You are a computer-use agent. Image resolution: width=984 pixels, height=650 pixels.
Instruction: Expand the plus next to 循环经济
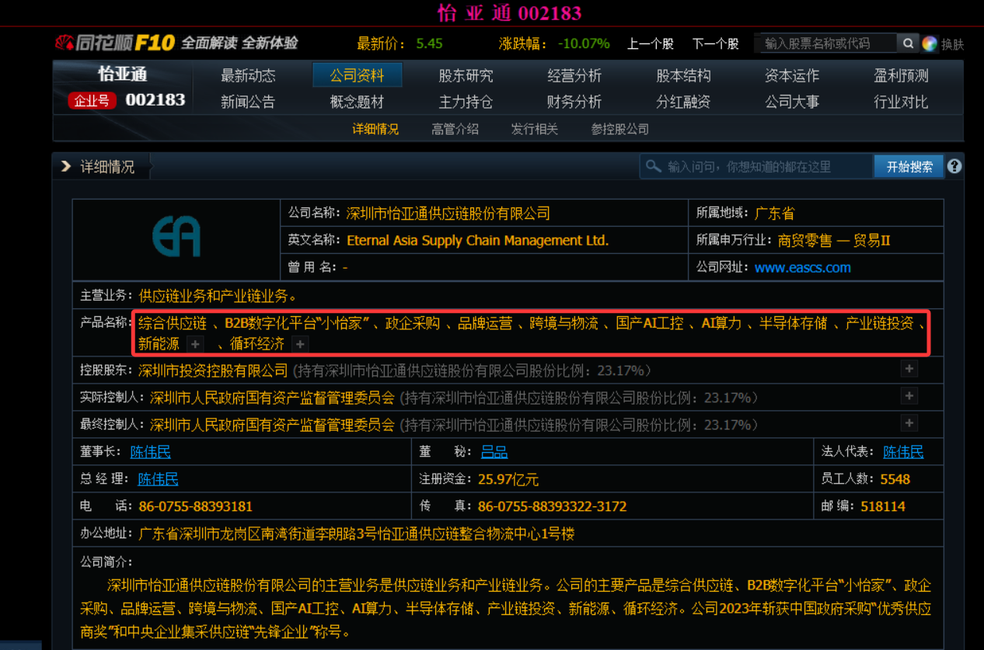(x=301, y=344)
